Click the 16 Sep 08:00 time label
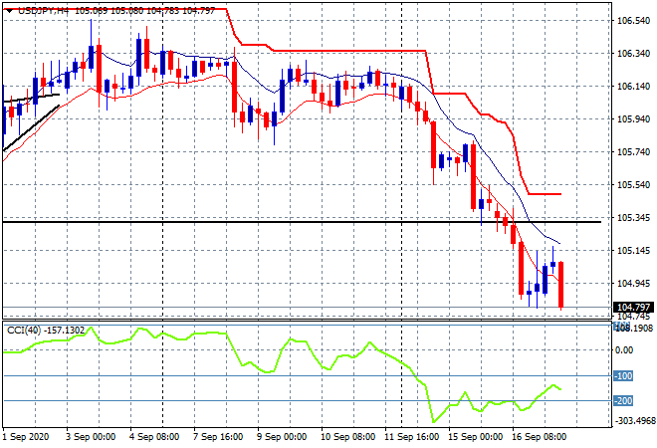The width and height of the screenshot is (657, 448). click(x=539, y=437)
